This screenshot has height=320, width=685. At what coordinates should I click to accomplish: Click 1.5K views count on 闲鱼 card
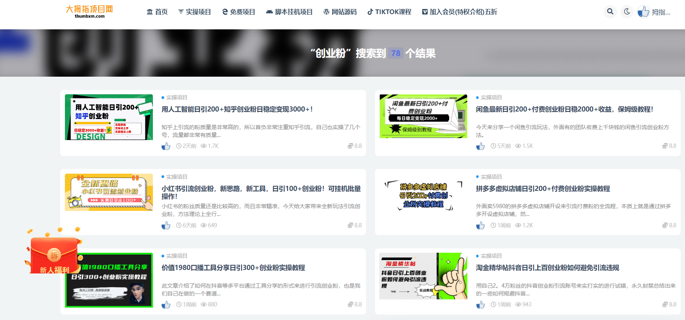tap(524, 146)
